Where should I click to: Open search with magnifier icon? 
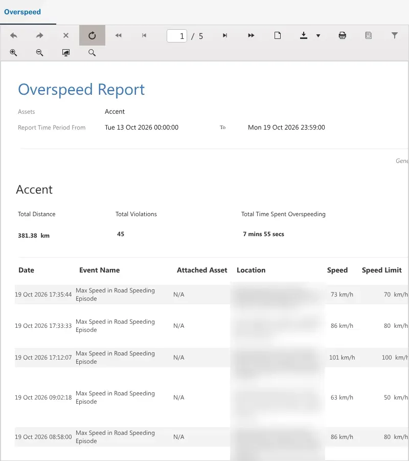click(x=92, y=53)
